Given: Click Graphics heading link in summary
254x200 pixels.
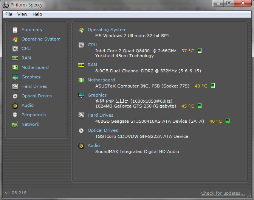Looking at the screenshot, I should coord(97,95).
